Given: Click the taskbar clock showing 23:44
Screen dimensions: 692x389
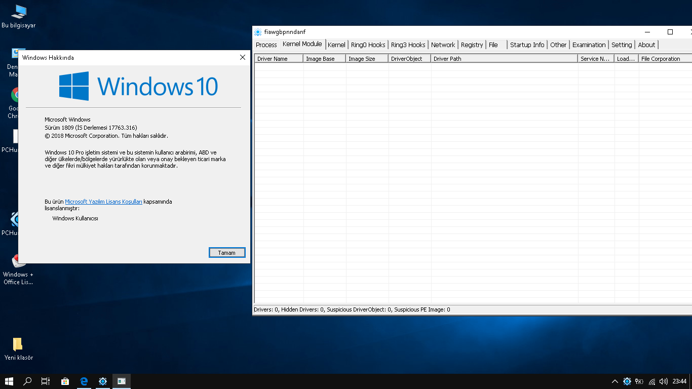Looking at the screenshot, I should coord(679,381).
